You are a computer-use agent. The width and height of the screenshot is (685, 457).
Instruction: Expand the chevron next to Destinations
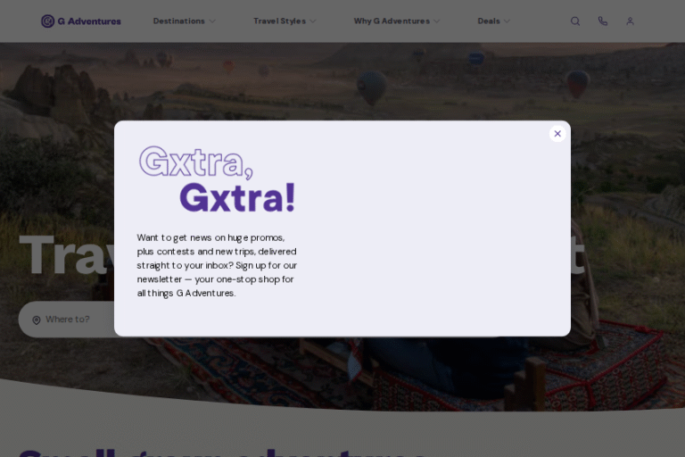pyautogui.click(x=212, y=21)
